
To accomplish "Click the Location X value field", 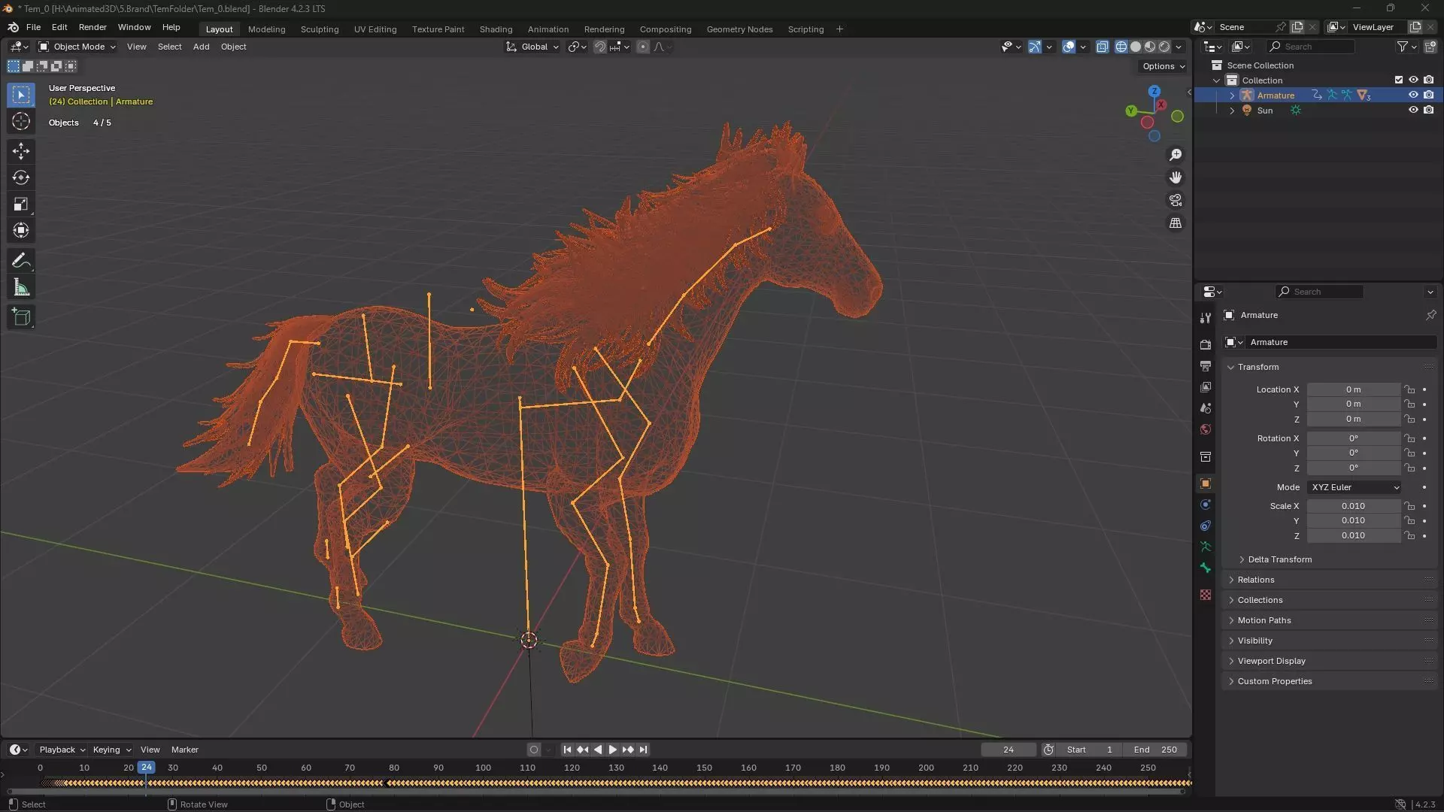I will pyautogui.click(x=1353, y=389).
